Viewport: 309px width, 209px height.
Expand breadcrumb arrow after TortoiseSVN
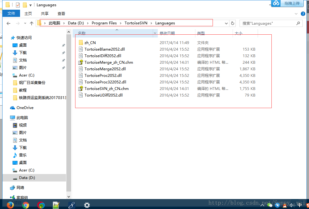point(151,23)
